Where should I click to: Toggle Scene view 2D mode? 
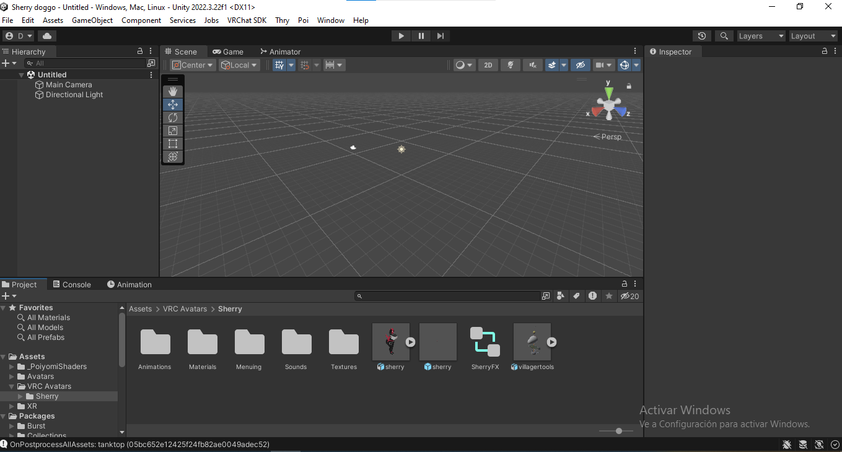point(488,65)
